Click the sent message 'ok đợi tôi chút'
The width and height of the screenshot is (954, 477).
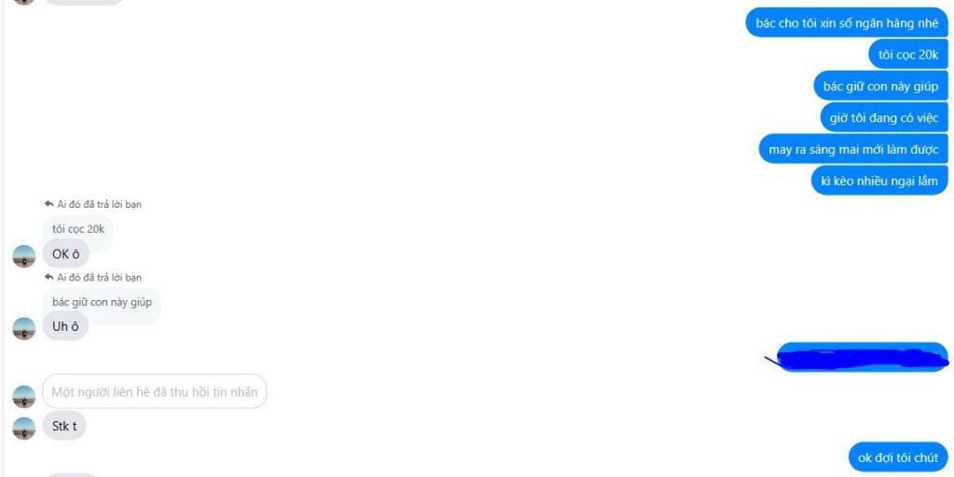pyautogui.click(x=898, y=457)
